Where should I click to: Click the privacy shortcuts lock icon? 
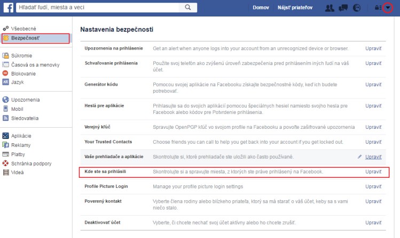[378, 7]
